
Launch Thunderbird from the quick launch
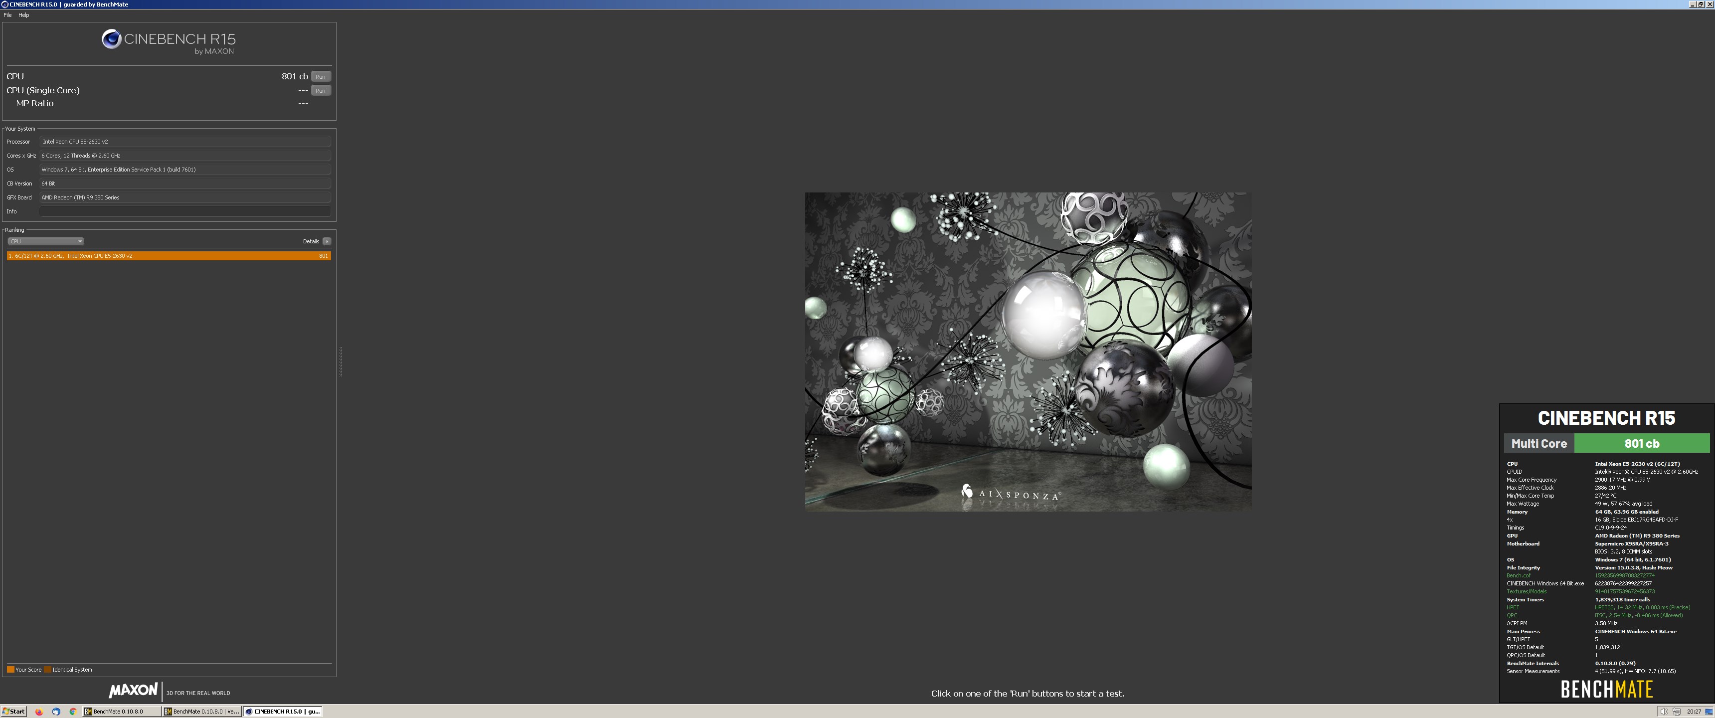click(56, 712)
